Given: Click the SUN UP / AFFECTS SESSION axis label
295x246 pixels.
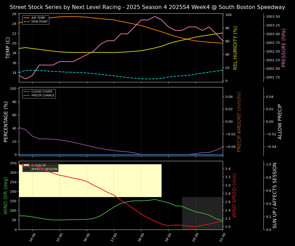Looking at the screenshot, I should pyautogui.click(x=275, y=195).
